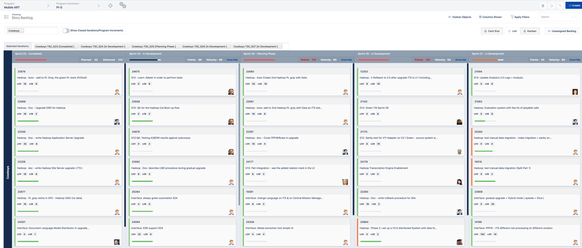Click Sprint 25 column vertical scrollbar
Viewport: 582px width, 248px height.
pyautogui.click(x=354, y=139)
